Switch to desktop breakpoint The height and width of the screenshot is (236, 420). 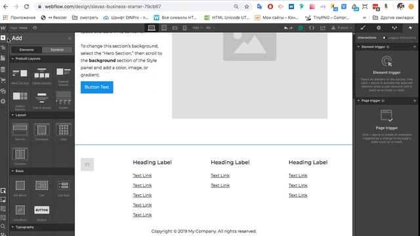(x=152, y=28)
